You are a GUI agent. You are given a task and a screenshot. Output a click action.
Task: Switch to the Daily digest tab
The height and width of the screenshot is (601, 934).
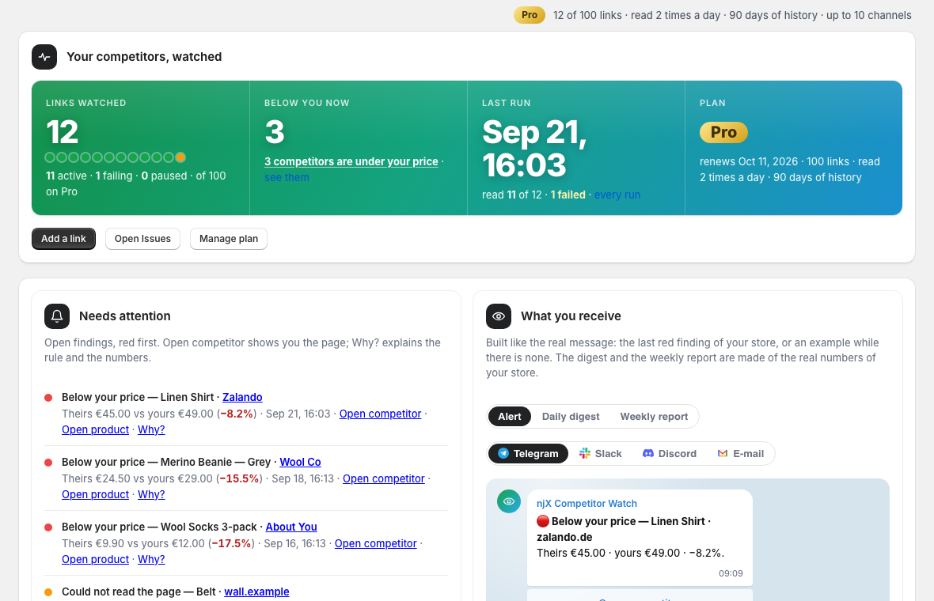coord(571,417)
